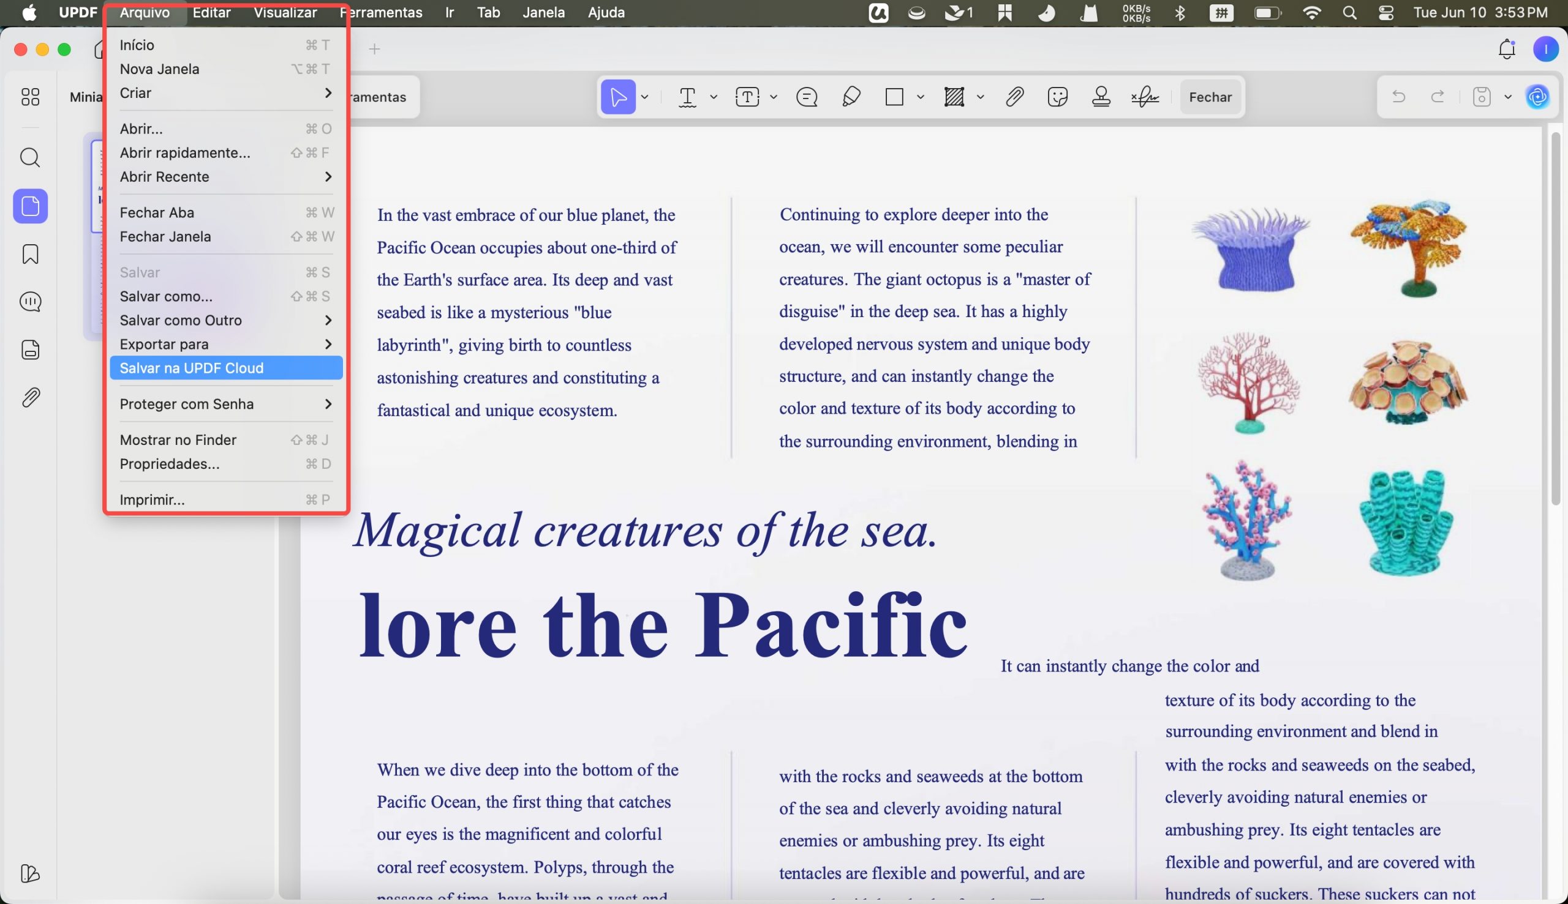Open the Visualizar menu
Screen dimensions: 1568x904
tap(285, 12)
